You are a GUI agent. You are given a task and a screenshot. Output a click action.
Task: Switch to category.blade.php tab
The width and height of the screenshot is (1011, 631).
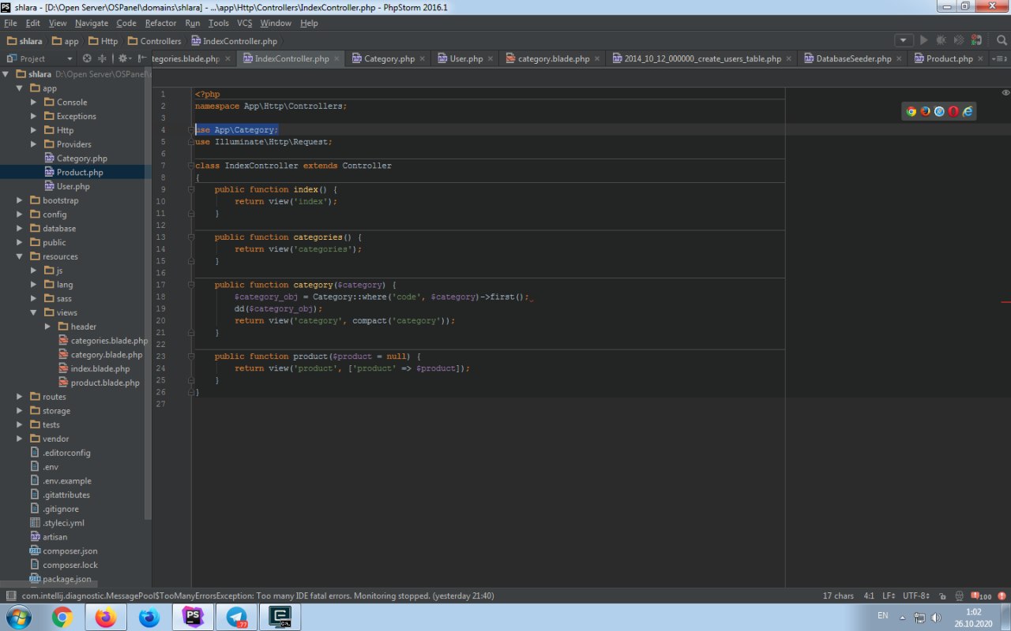(553, 58)
